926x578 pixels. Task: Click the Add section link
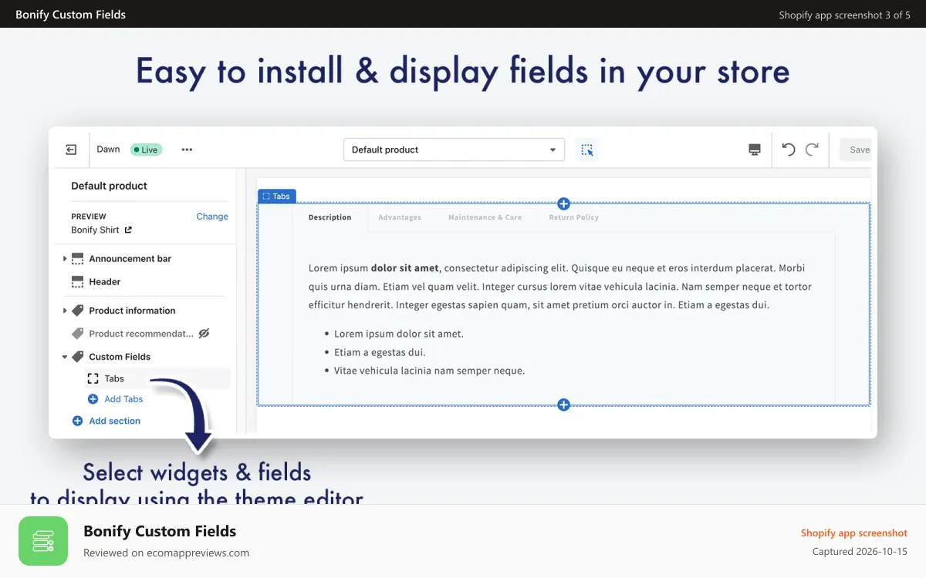click(114, 421)
